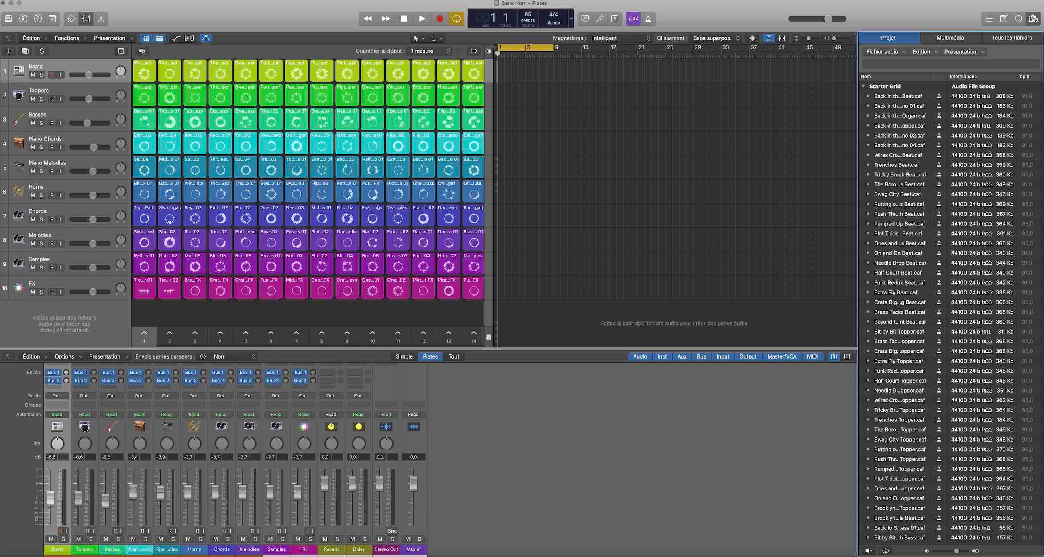Open Quantifier le début 1 mesure menu
This screenshot has height=557, width=1044.
coord(430,51)
